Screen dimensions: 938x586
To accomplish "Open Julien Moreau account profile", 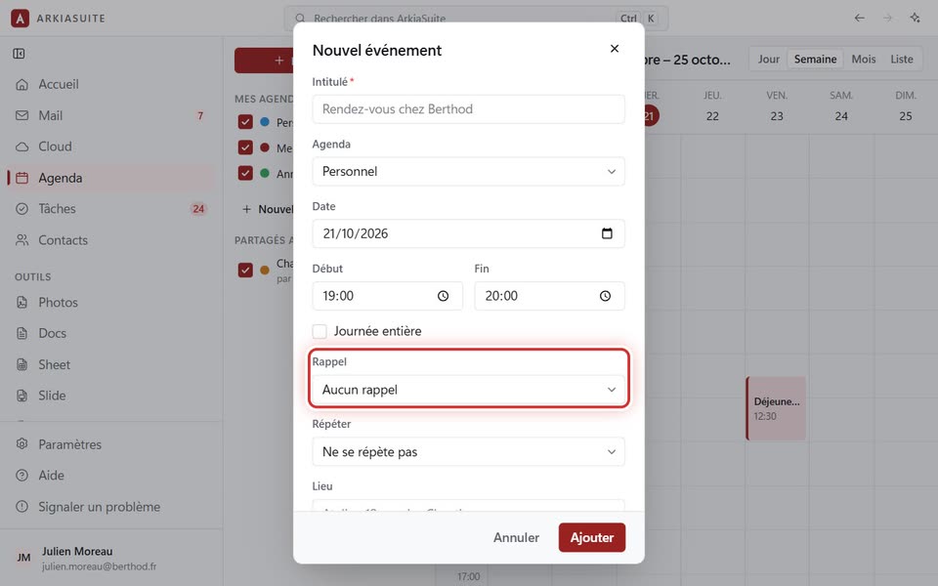I will pos(111,558).
